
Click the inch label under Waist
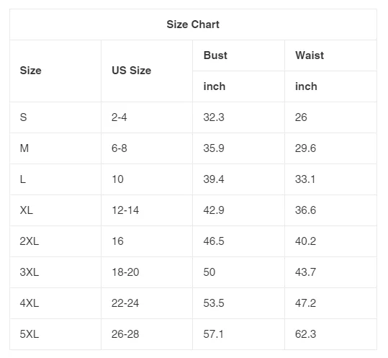click(x=306, y=86)
